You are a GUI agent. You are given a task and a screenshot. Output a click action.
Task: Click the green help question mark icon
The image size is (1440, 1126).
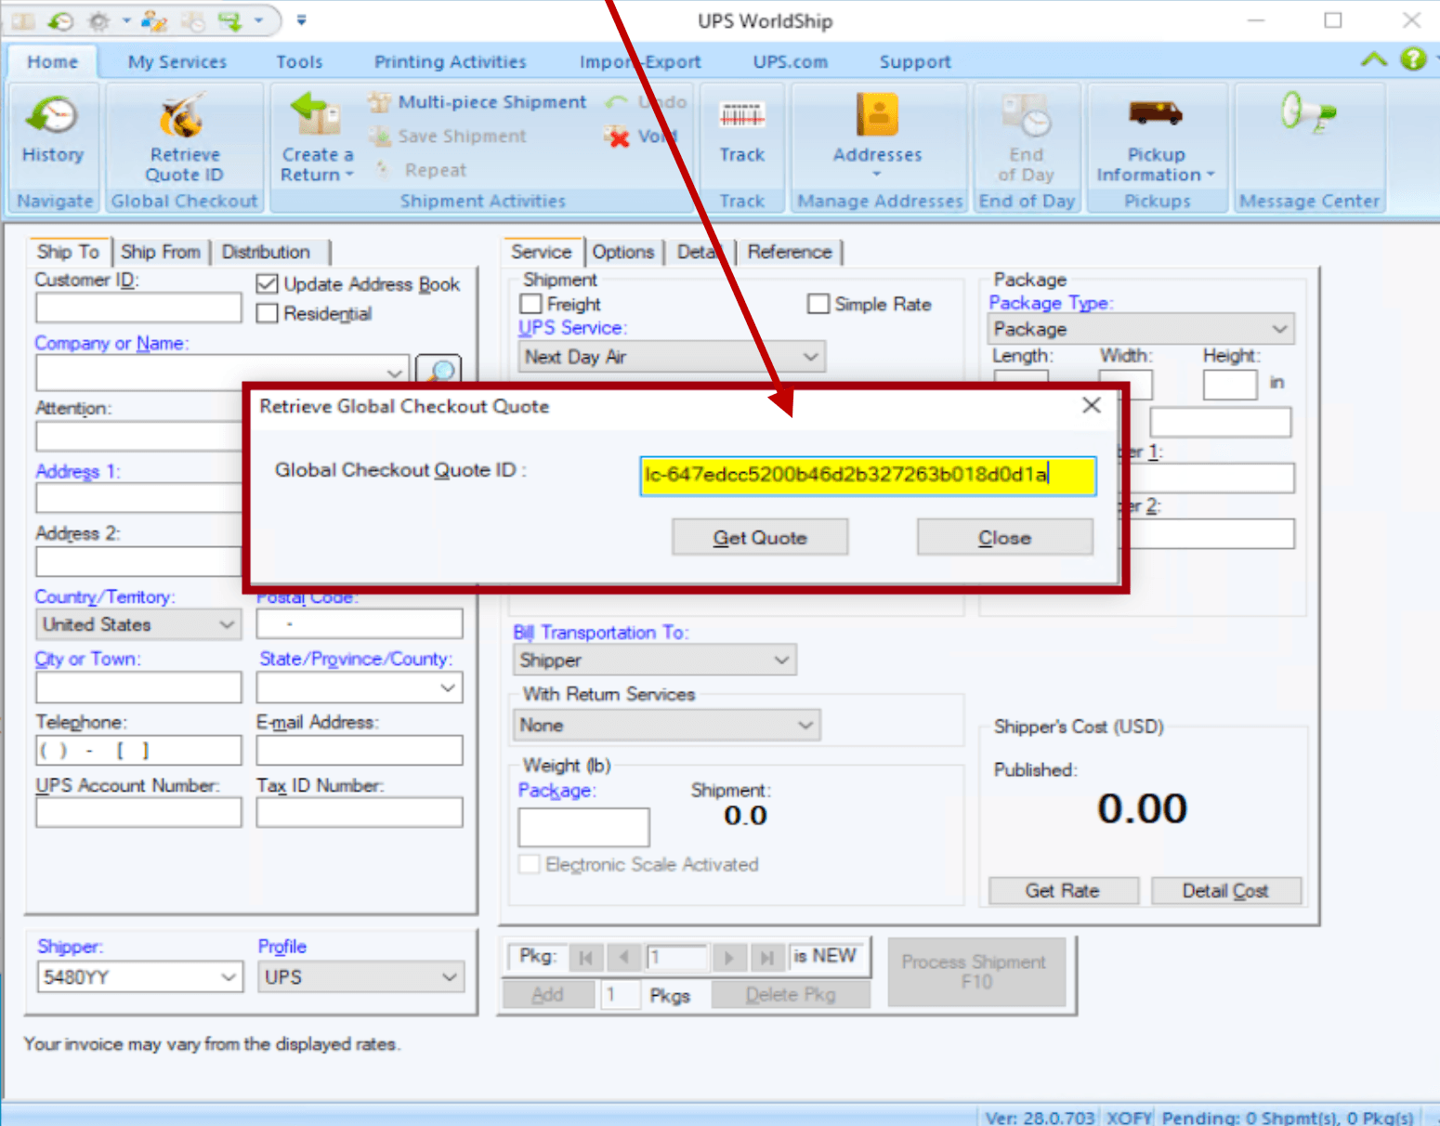[x=1413, y=60]
